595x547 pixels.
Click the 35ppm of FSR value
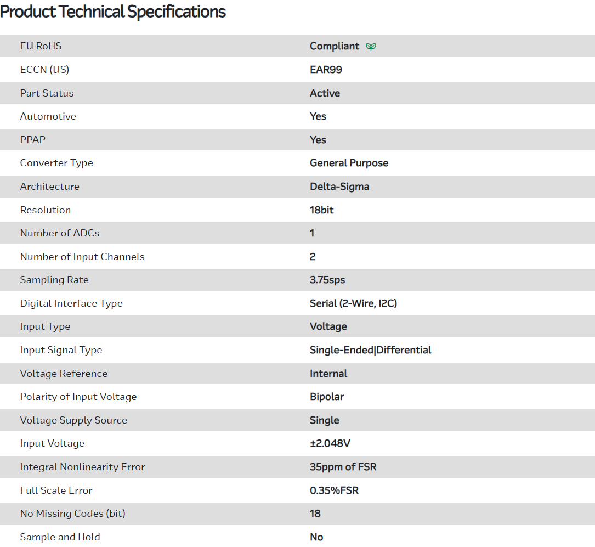[x=343, y=467]
